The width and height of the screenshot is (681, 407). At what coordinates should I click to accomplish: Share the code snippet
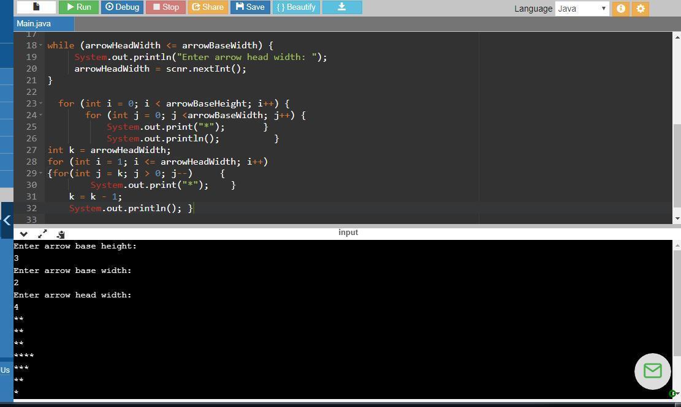click(x=208, y=7)
